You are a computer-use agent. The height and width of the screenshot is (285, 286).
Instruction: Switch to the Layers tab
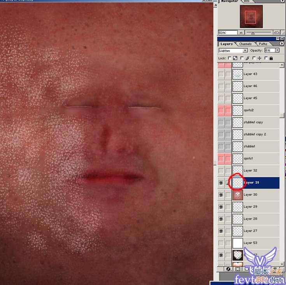(x=226, y=44)
